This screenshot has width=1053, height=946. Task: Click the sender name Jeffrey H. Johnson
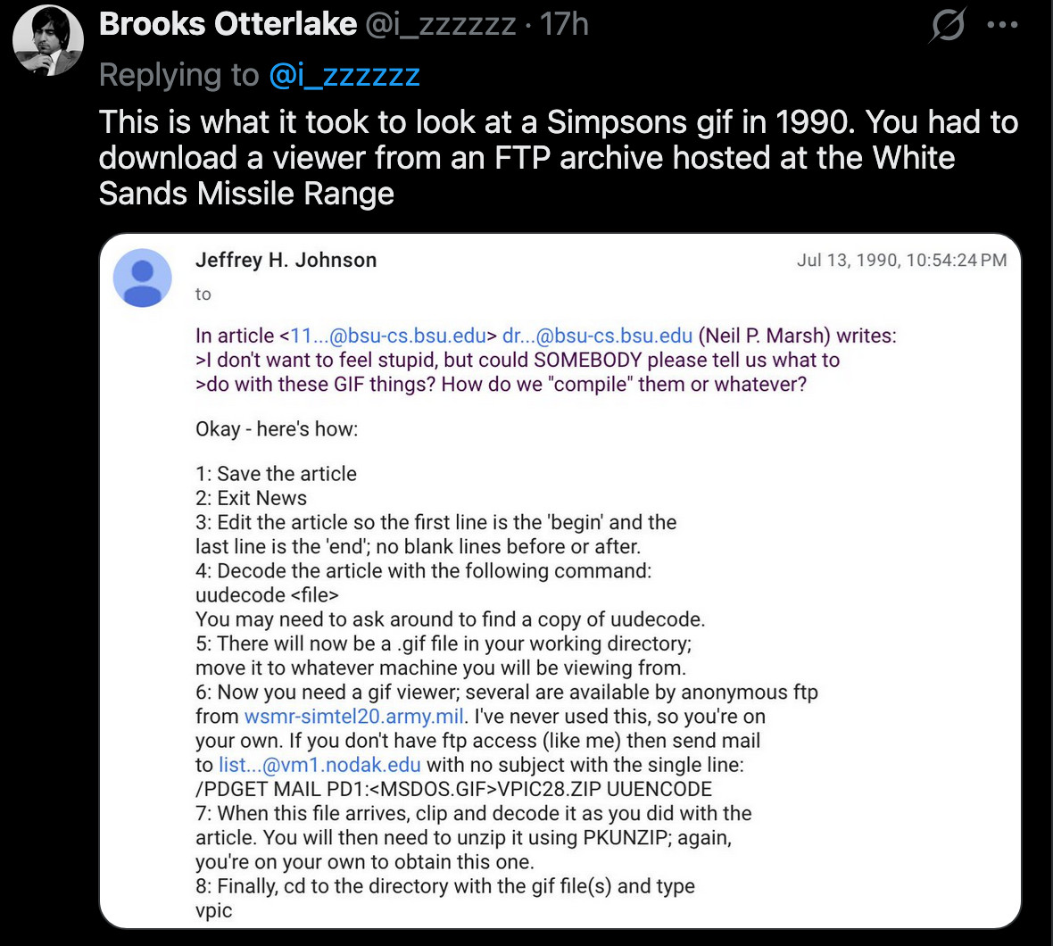286,260
